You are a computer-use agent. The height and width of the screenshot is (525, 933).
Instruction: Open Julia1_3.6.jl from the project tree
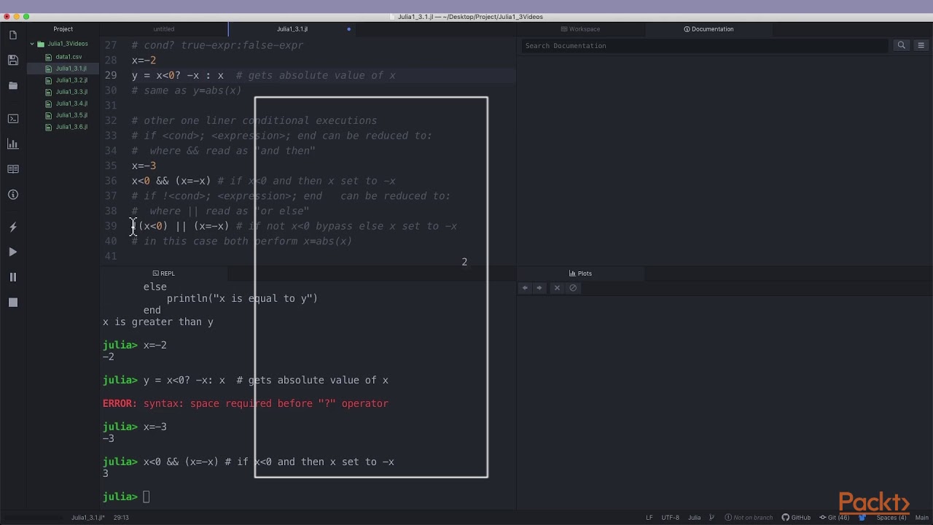(x=71, y=127)
